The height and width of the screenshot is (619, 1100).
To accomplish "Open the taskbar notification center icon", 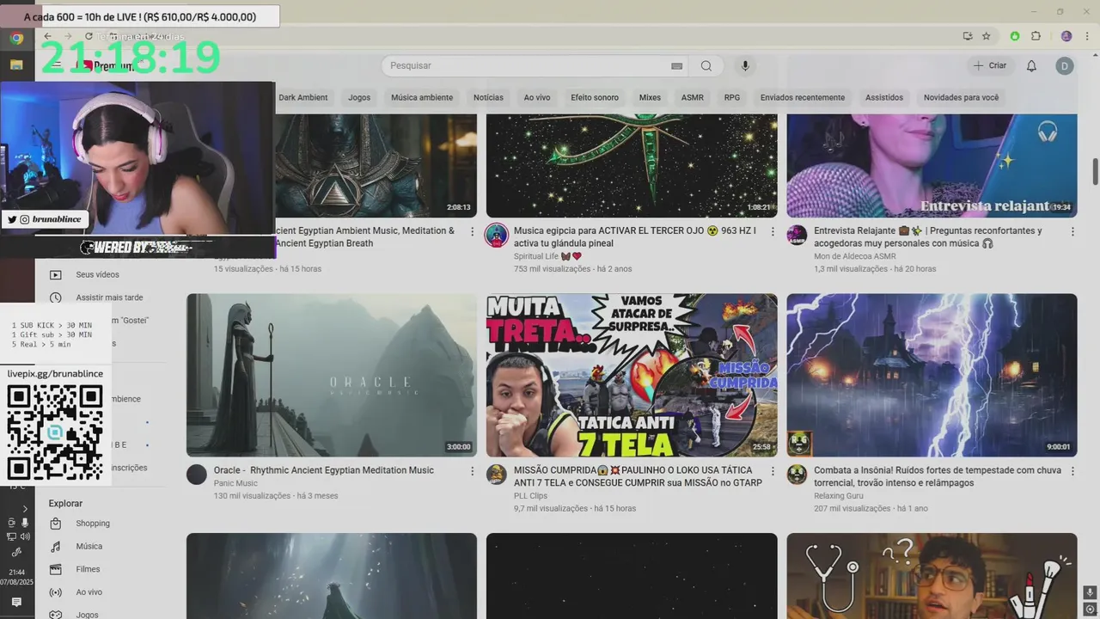I will coord(16,603).
